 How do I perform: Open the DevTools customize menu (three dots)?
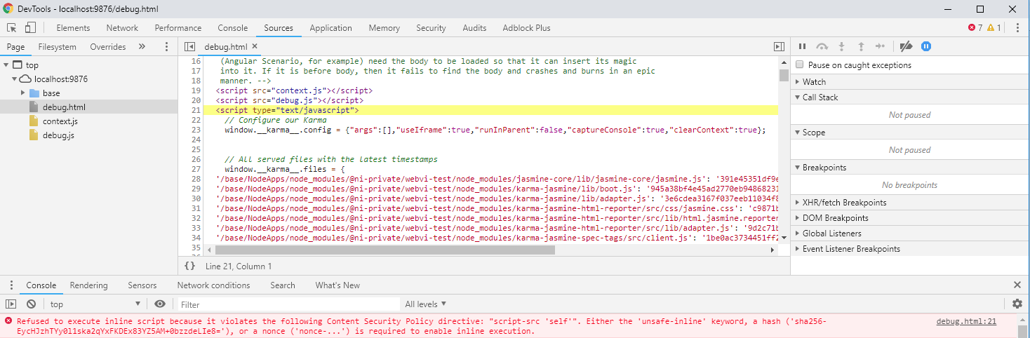point(1017,28)
